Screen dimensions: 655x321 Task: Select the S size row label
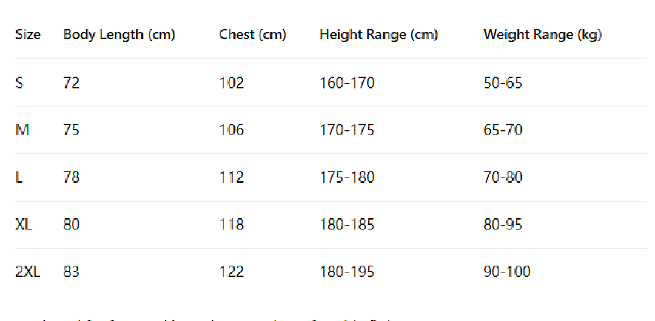(x=19, y=83)
